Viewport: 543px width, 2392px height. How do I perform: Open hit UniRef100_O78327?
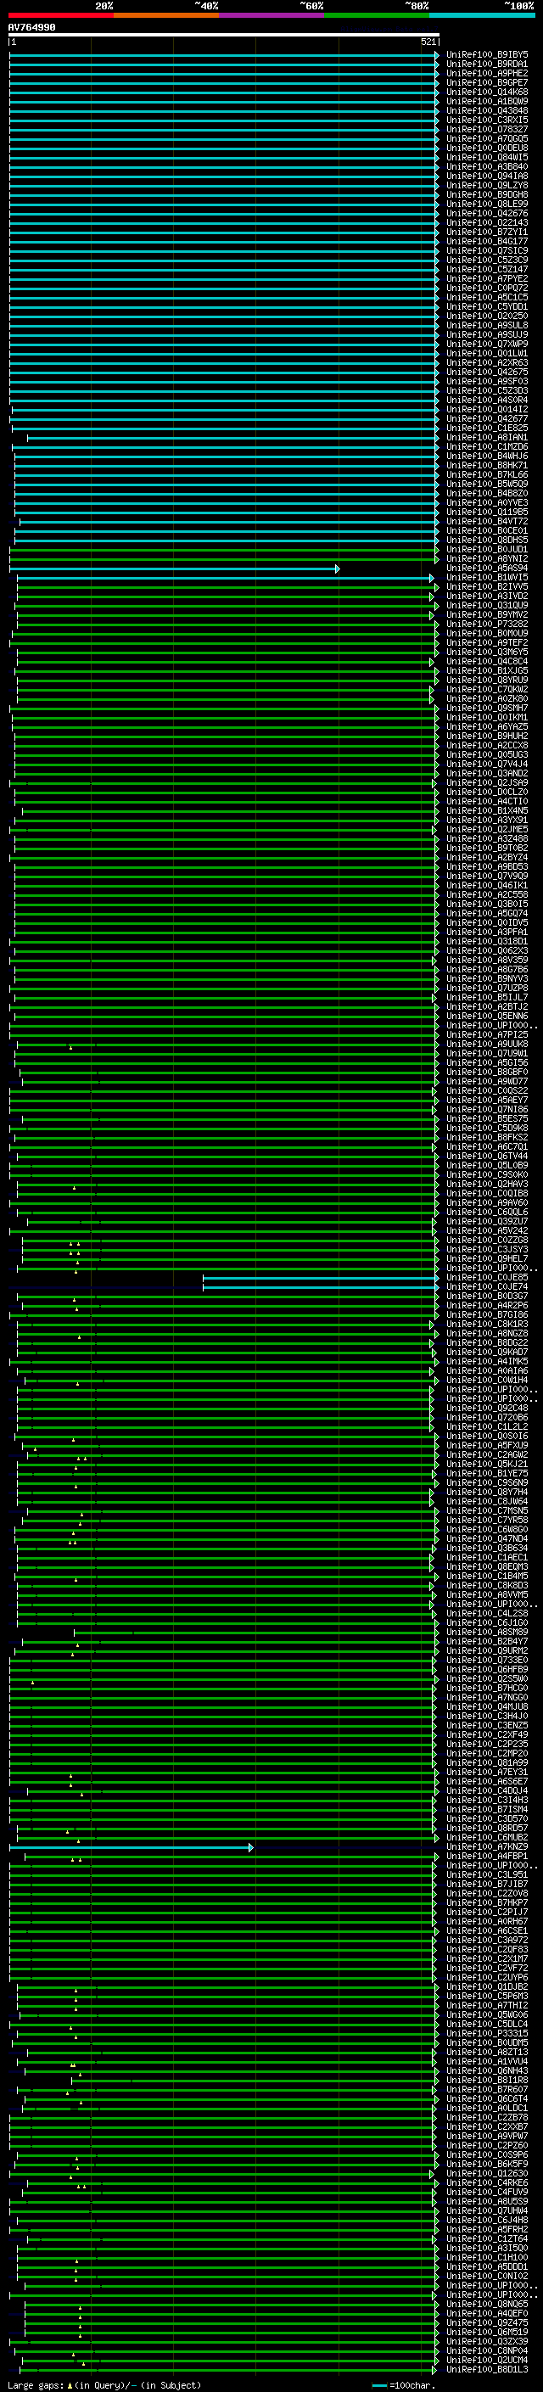(x=486, y=129)
